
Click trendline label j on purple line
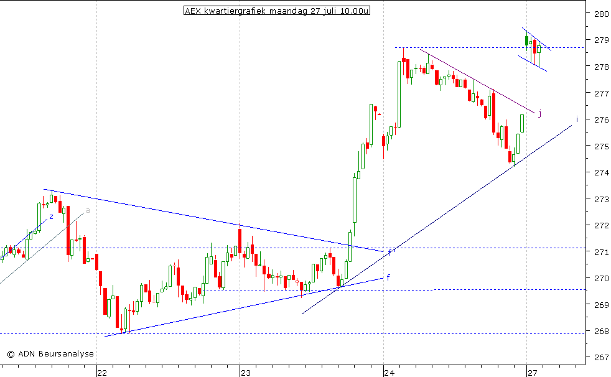pyautogui.click(x=539, y=114)
